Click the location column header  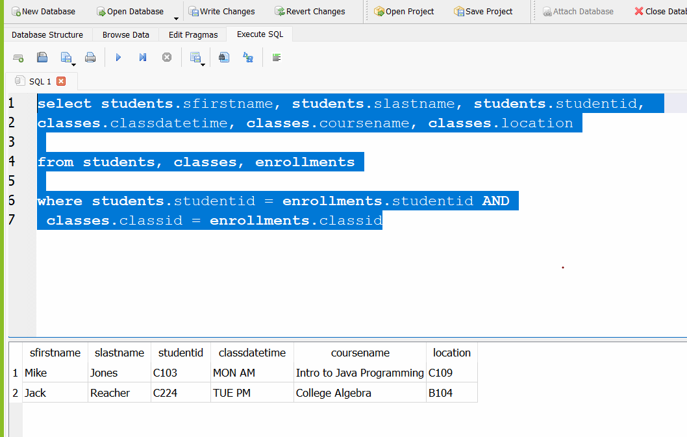(x=452, y=353)
